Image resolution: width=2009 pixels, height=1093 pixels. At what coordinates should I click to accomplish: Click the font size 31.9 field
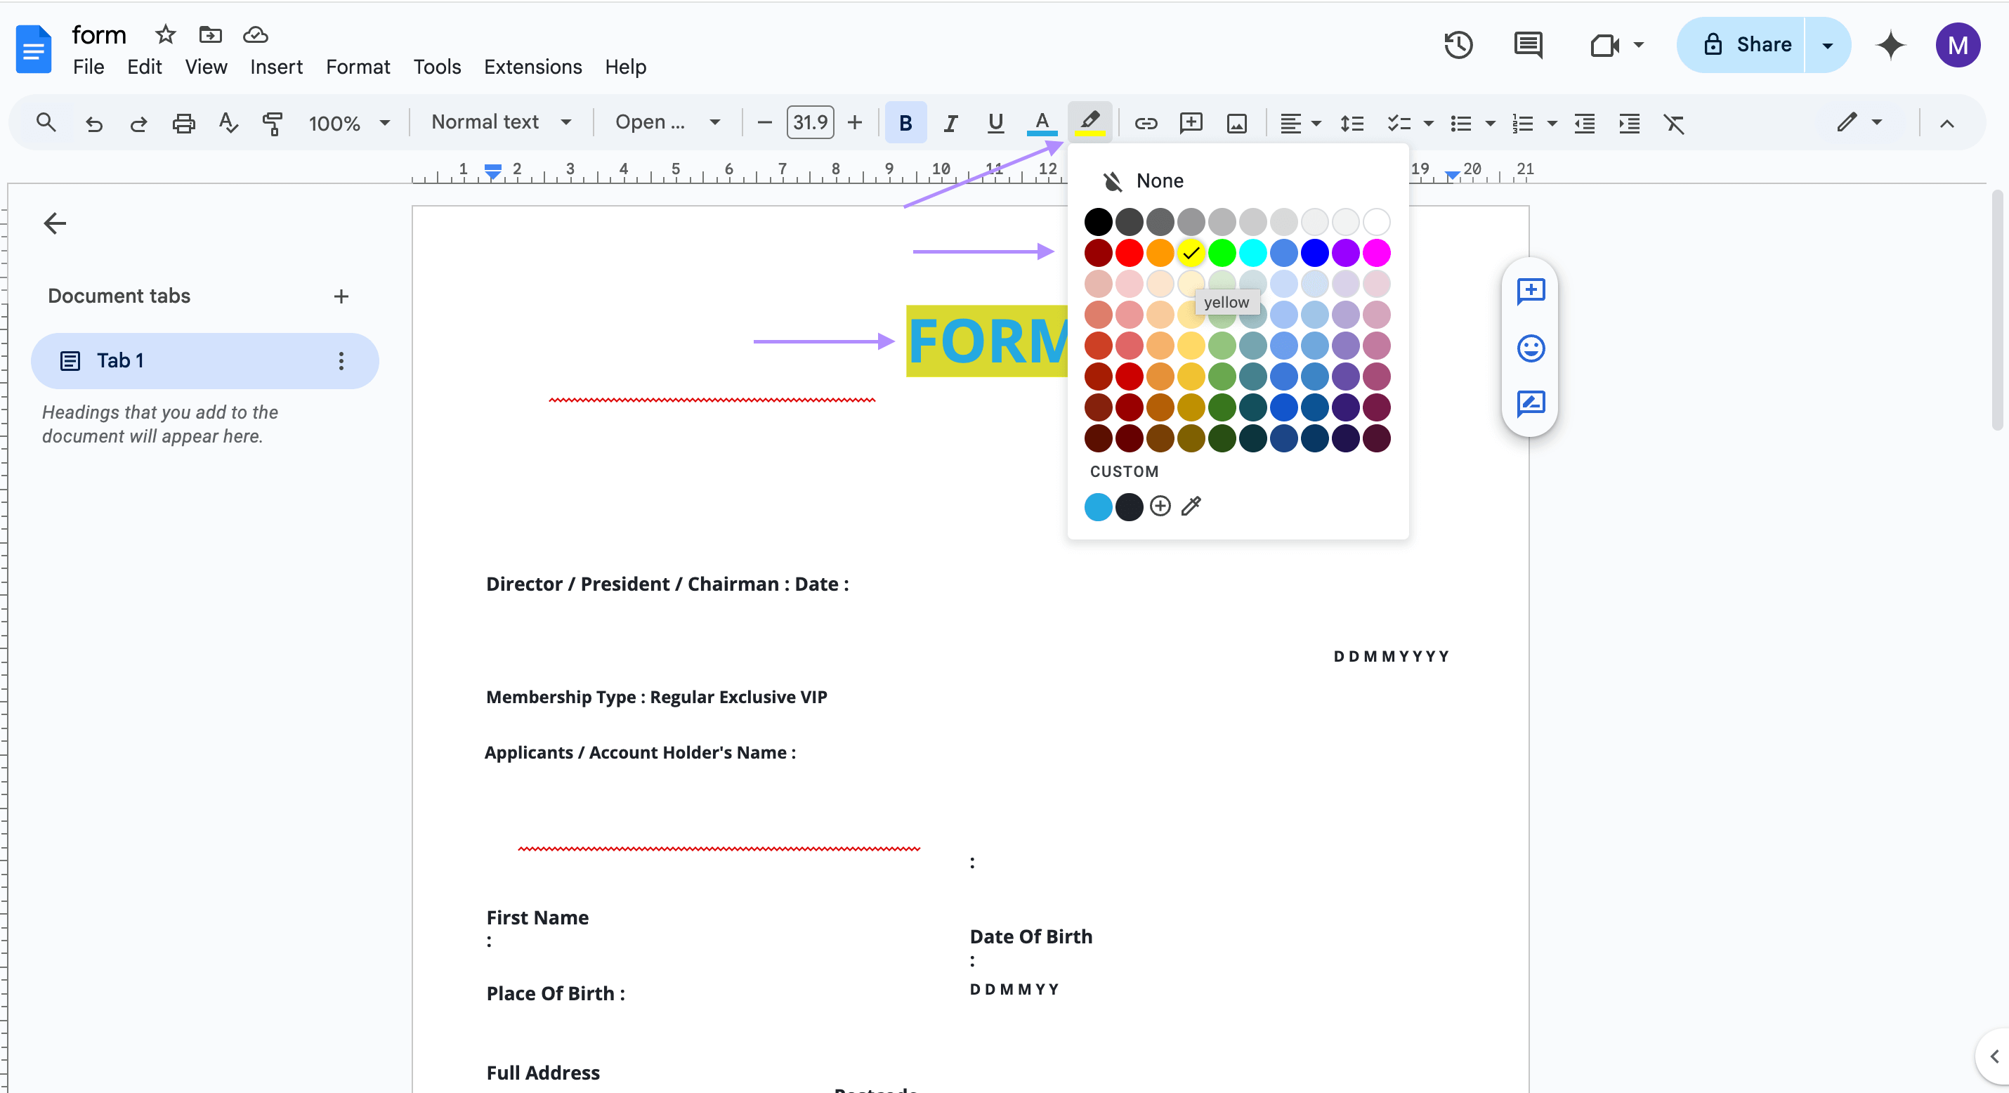click(809, 122)
